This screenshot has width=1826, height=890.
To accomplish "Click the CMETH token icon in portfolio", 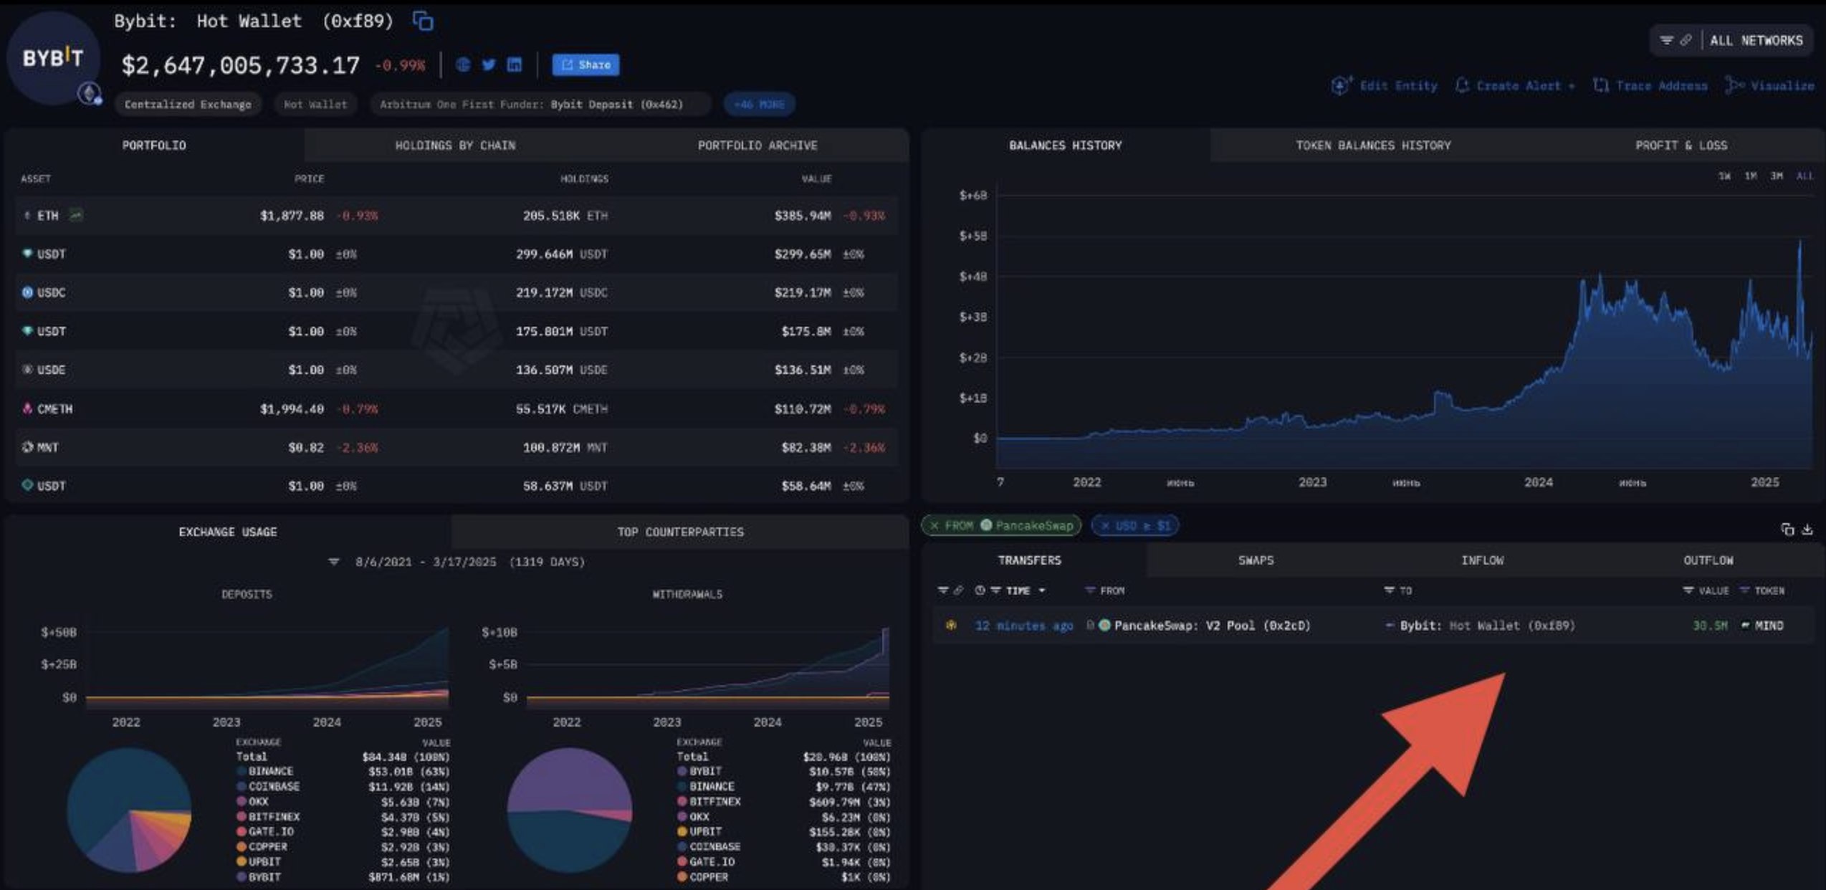I will 27,408.
